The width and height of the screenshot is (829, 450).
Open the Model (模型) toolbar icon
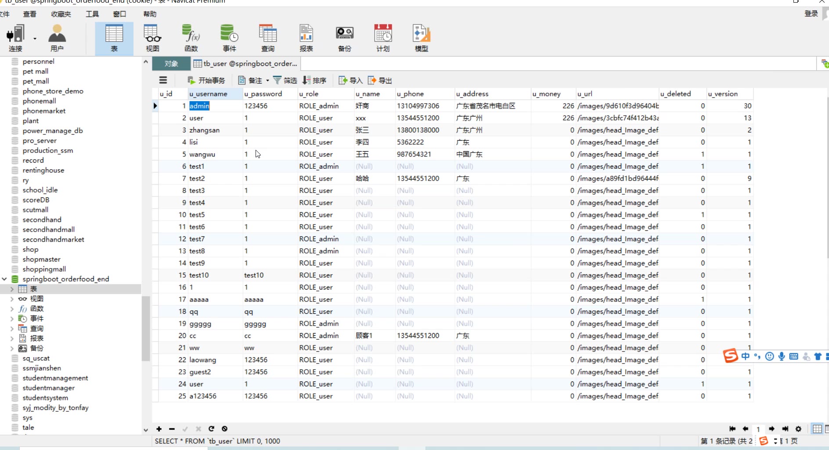click(421, 38)
